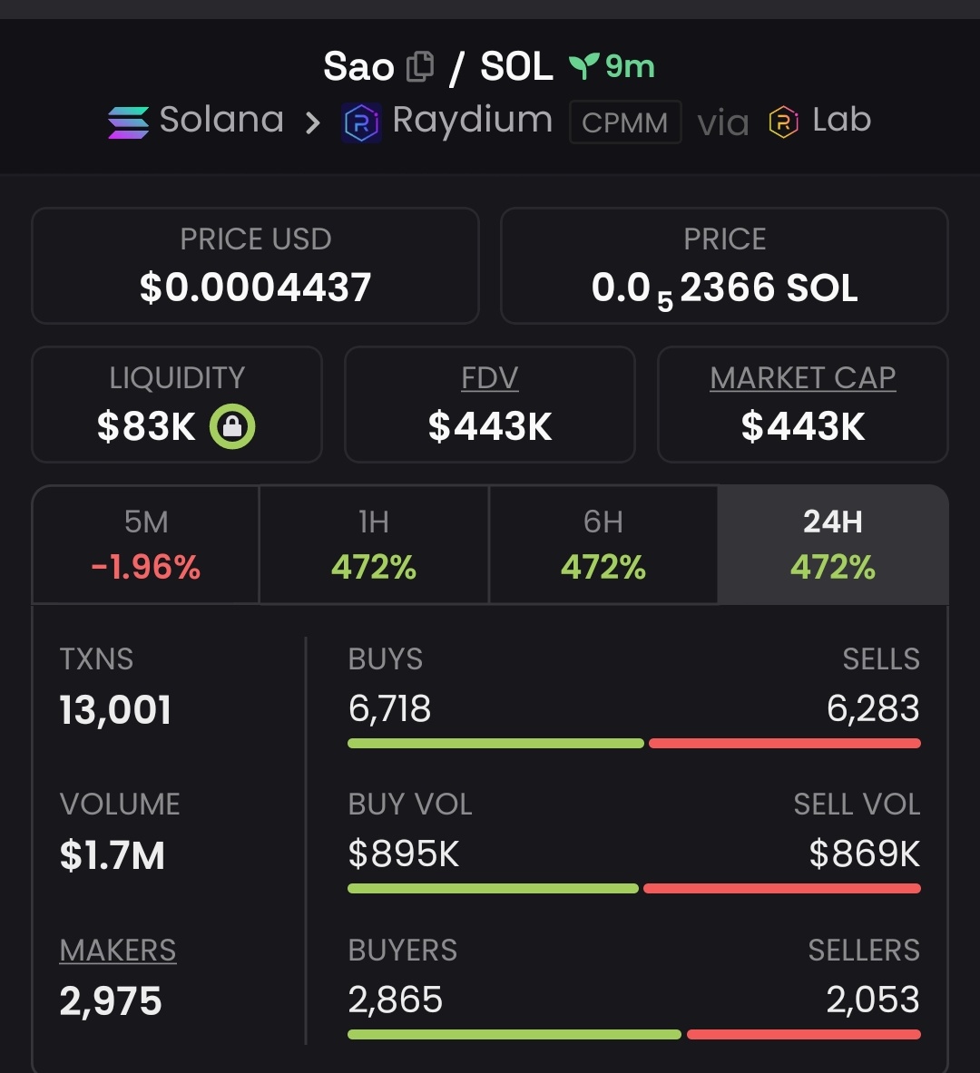
Task: Click the Solana chain logo
Action: pyautogui.click(x=128, y=122)
